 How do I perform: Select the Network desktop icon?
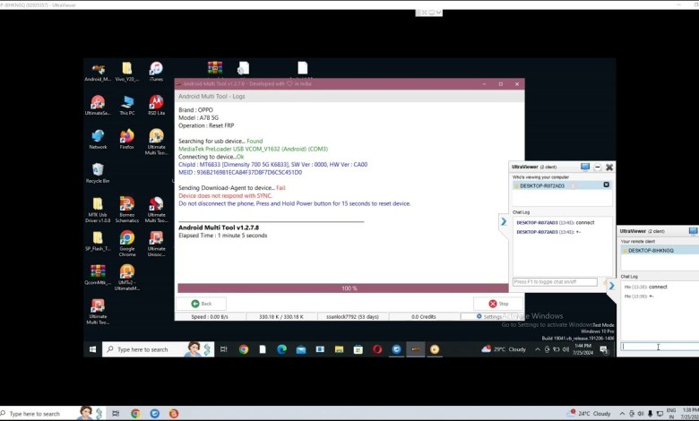(x=98, y=137)
